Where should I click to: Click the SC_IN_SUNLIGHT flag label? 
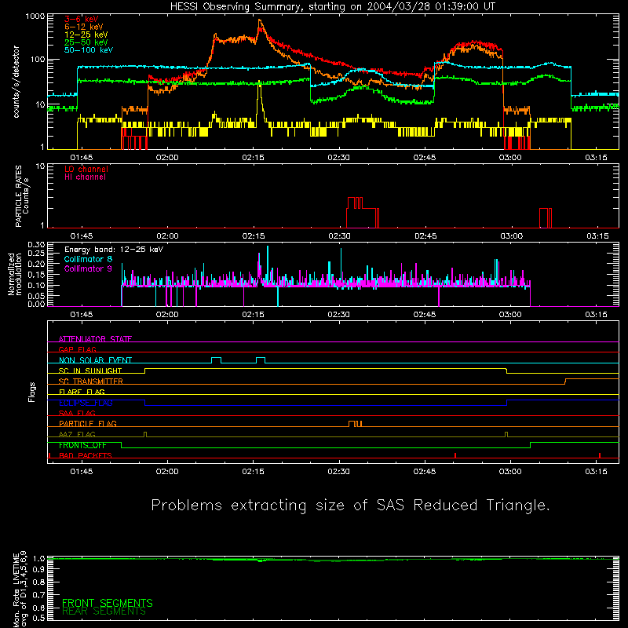click(90, 371)
